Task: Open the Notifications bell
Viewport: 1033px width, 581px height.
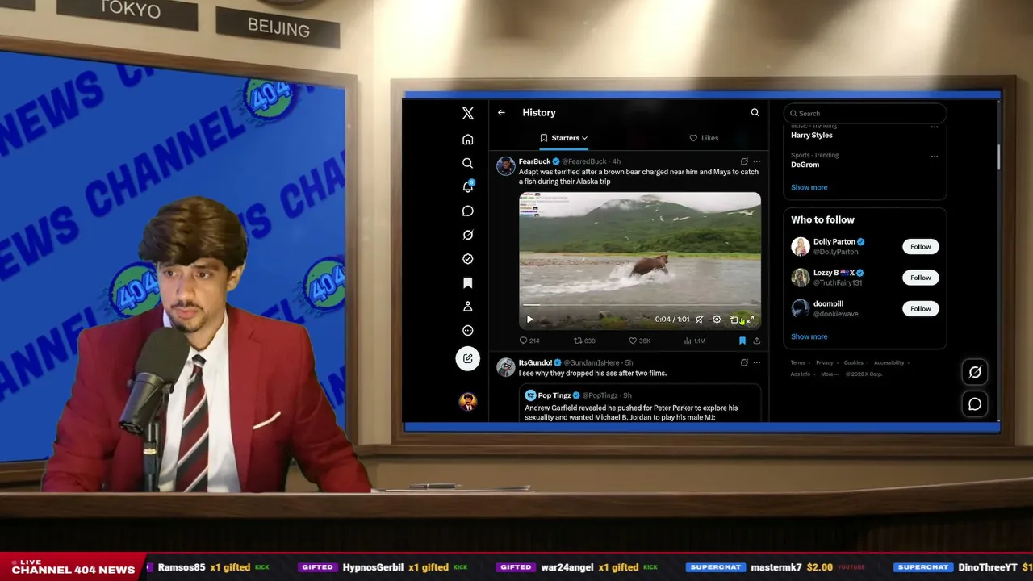Action: 468,186
